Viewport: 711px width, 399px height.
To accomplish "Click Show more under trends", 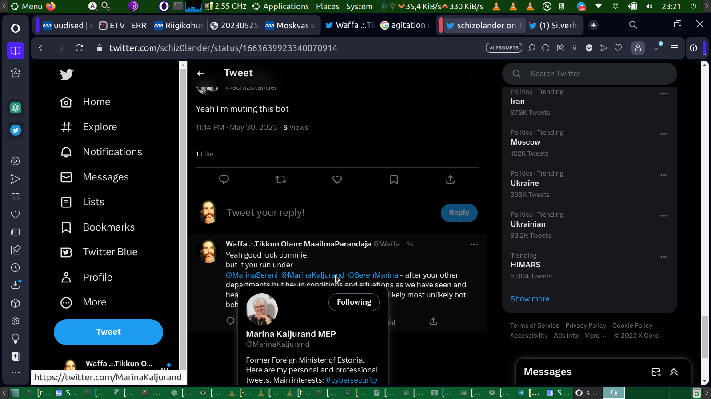I will [530, 299].
